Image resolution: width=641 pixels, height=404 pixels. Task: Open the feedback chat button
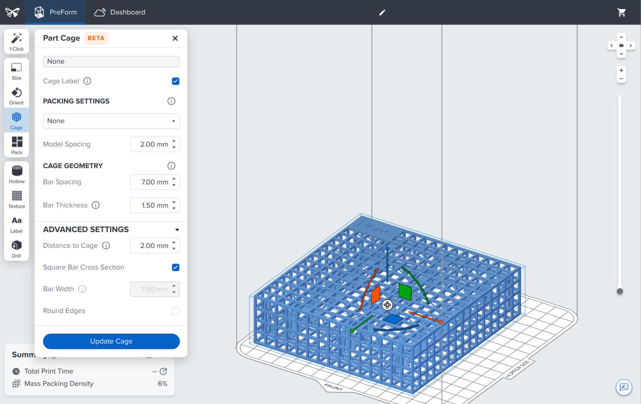point(624,388)
